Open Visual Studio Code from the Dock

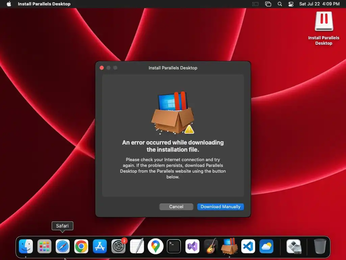coord(248,246)
